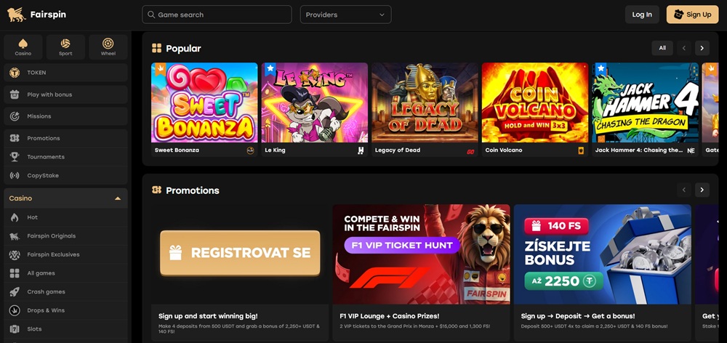Viewport: 727px width, 343px height.
Task: Open the TOKEN menu item
Action: [x=65, y=73]
